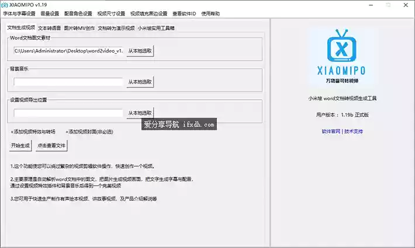This screenshot has height=248, width=415.
Task: Open the 视频填充黑边设置 menu
Action: 148,13
